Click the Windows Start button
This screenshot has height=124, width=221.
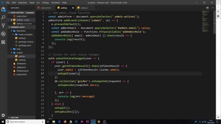pyautogui.click(x=3, y=122)
